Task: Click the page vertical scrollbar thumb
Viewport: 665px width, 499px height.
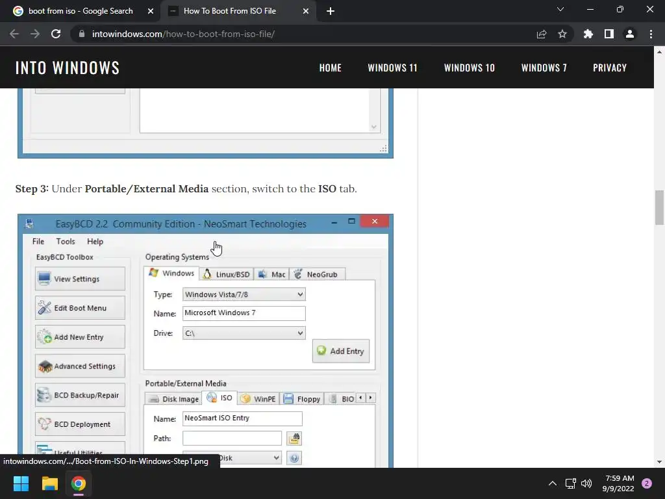Action: 659,207
